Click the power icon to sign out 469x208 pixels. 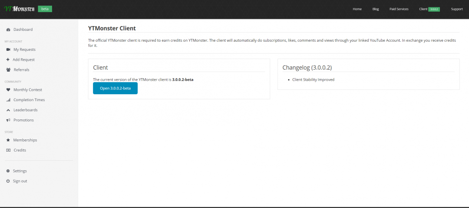(x=8, y=181)
